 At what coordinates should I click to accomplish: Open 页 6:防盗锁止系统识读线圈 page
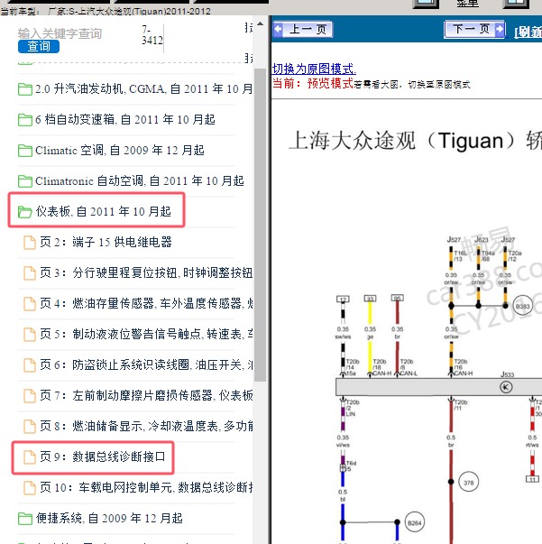146,364
